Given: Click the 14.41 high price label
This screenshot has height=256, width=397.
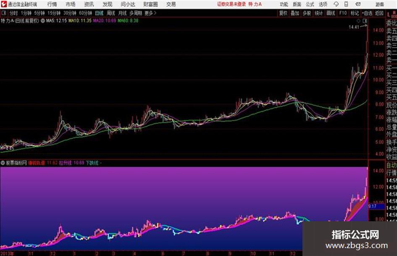Looking at the screenshot, I should click(354, 27).
